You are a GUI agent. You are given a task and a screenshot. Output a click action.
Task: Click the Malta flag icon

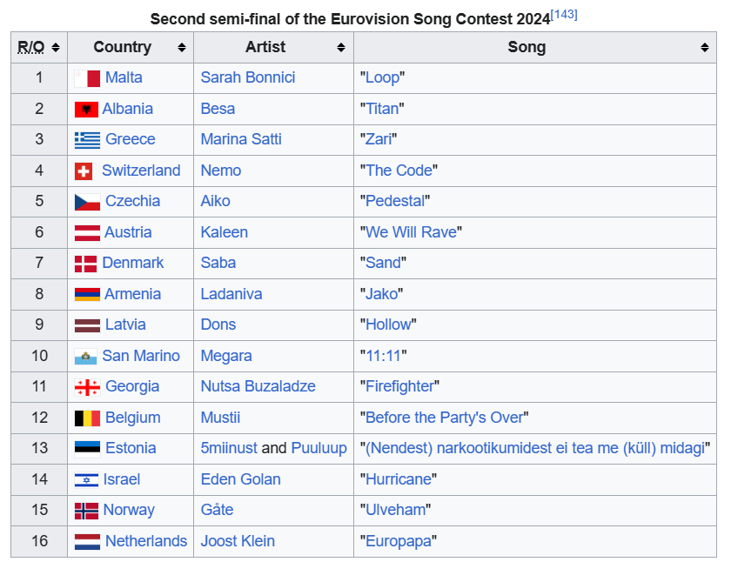point(87,78)
